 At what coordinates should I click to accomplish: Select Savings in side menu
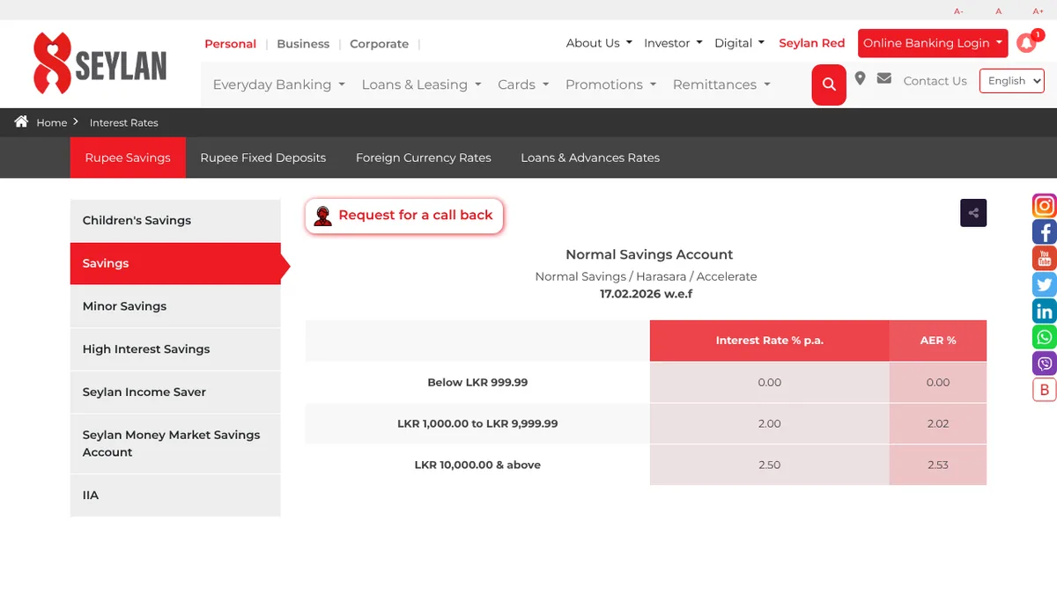pos(175,263)
